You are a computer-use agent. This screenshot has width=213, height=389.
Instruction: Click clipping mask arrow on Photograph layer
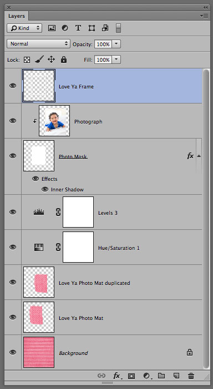35,121
